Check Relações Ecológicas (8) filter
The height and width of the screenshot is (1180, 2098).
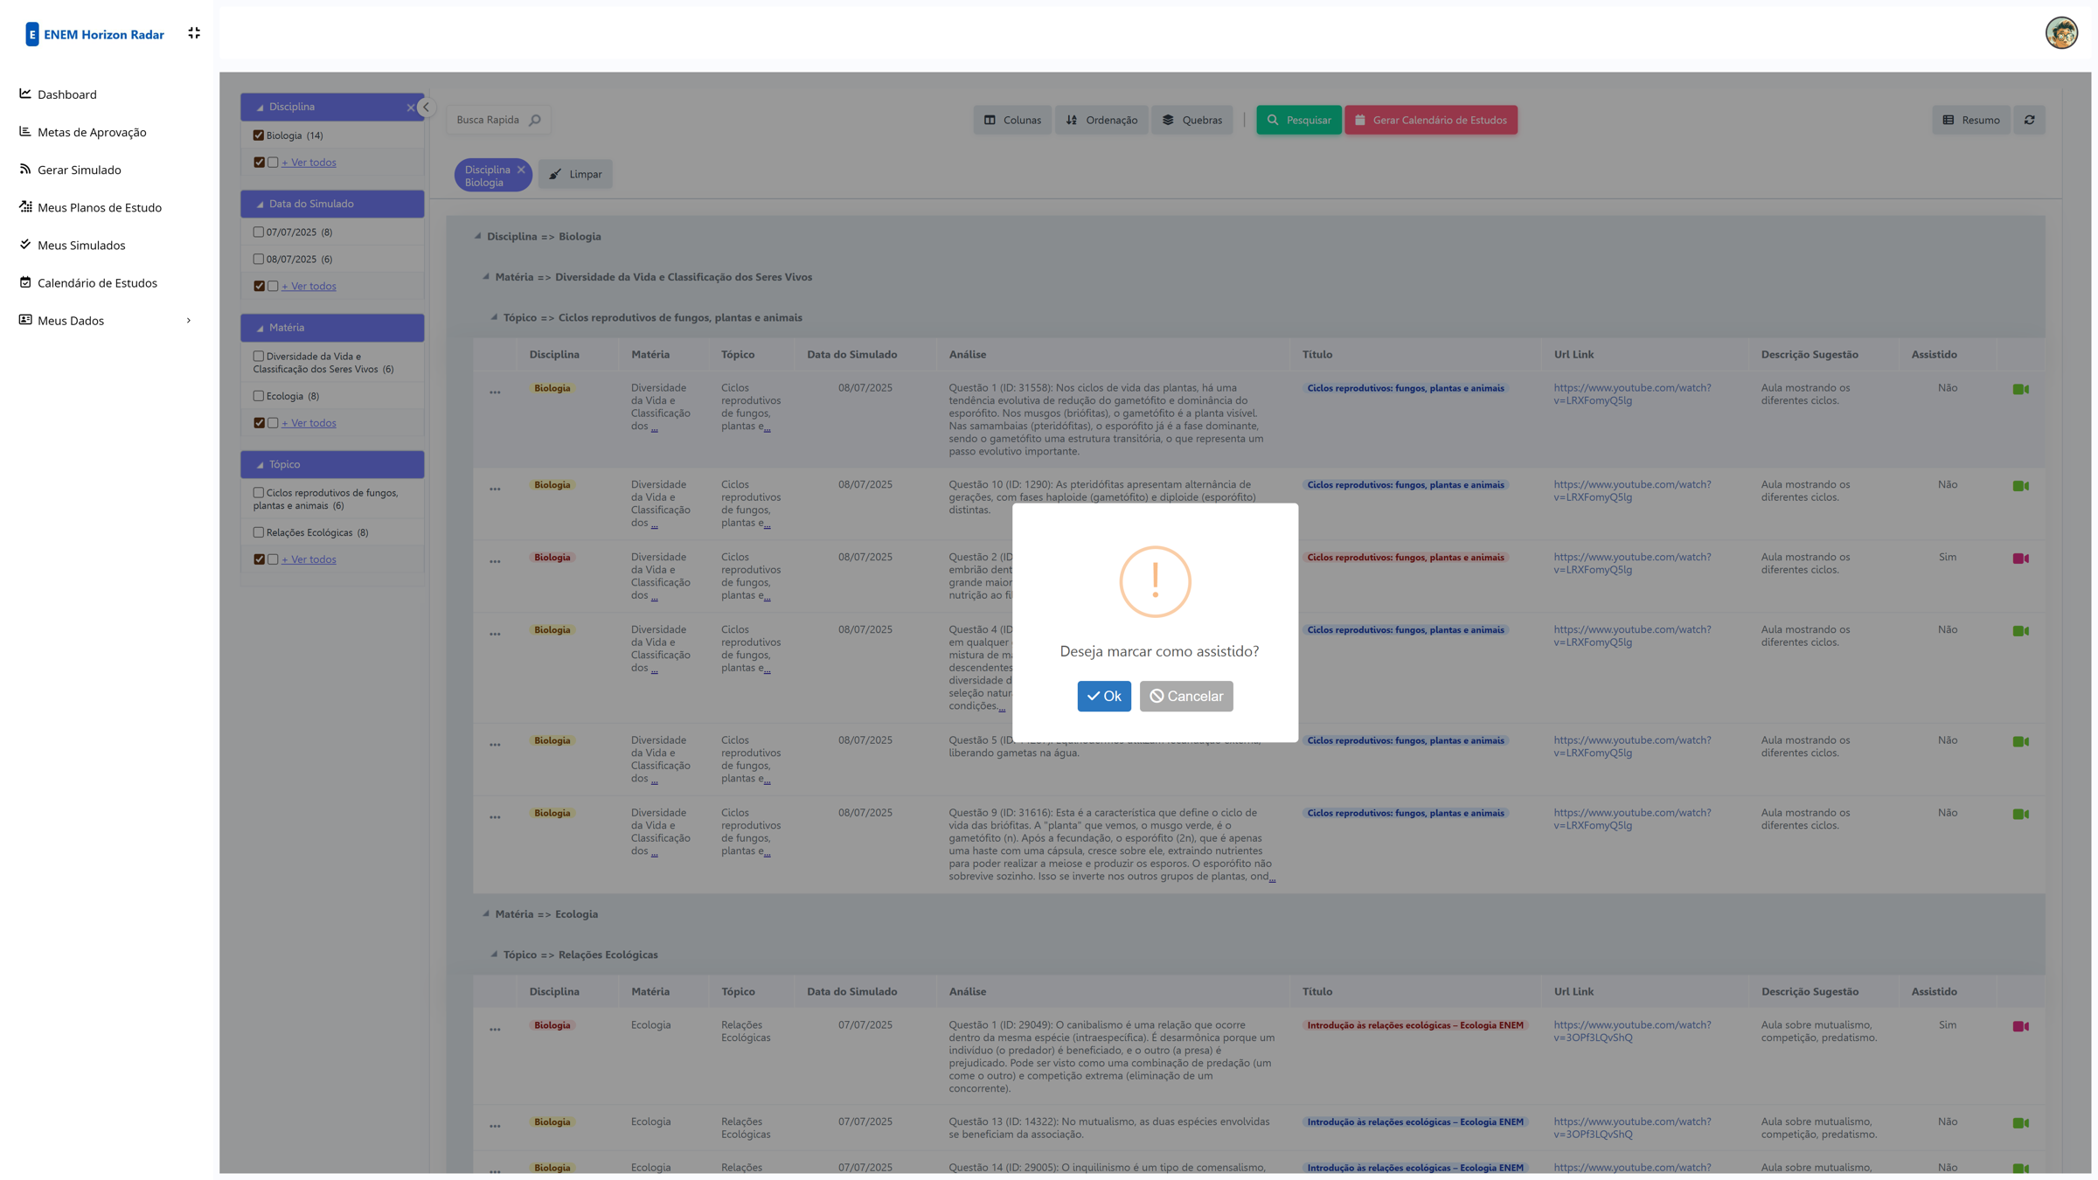click(259, 532)
